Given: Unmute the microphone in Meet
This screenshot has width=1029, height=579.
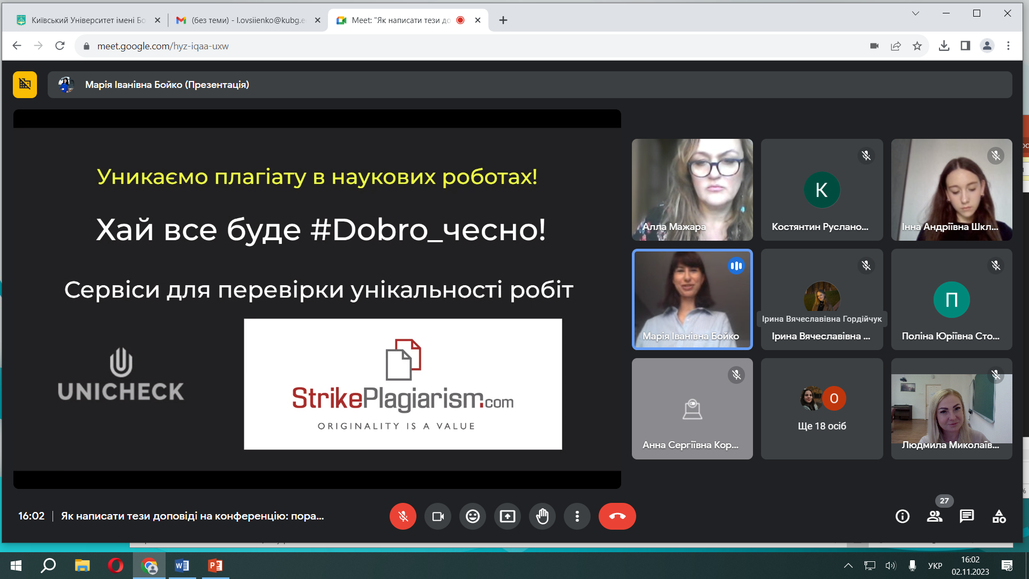Looking at the screenshot, I should coord(403,516).
